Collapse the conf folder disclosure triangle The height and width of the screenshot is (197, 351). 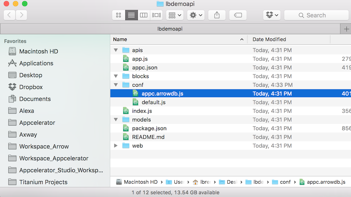pyautogui.click(x=116, y=85)
